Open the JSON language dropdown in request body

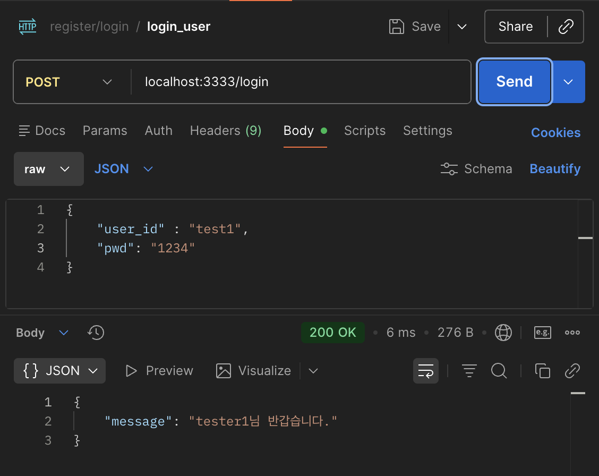click(123, 169)
